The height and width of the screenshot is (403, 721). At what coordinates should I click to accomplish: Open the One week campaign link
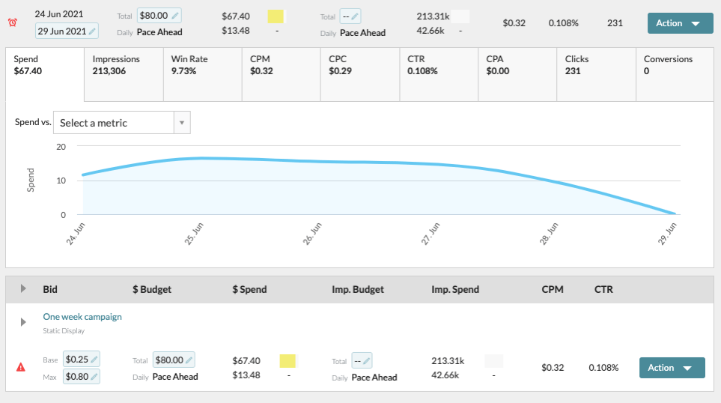pos(82,317)
